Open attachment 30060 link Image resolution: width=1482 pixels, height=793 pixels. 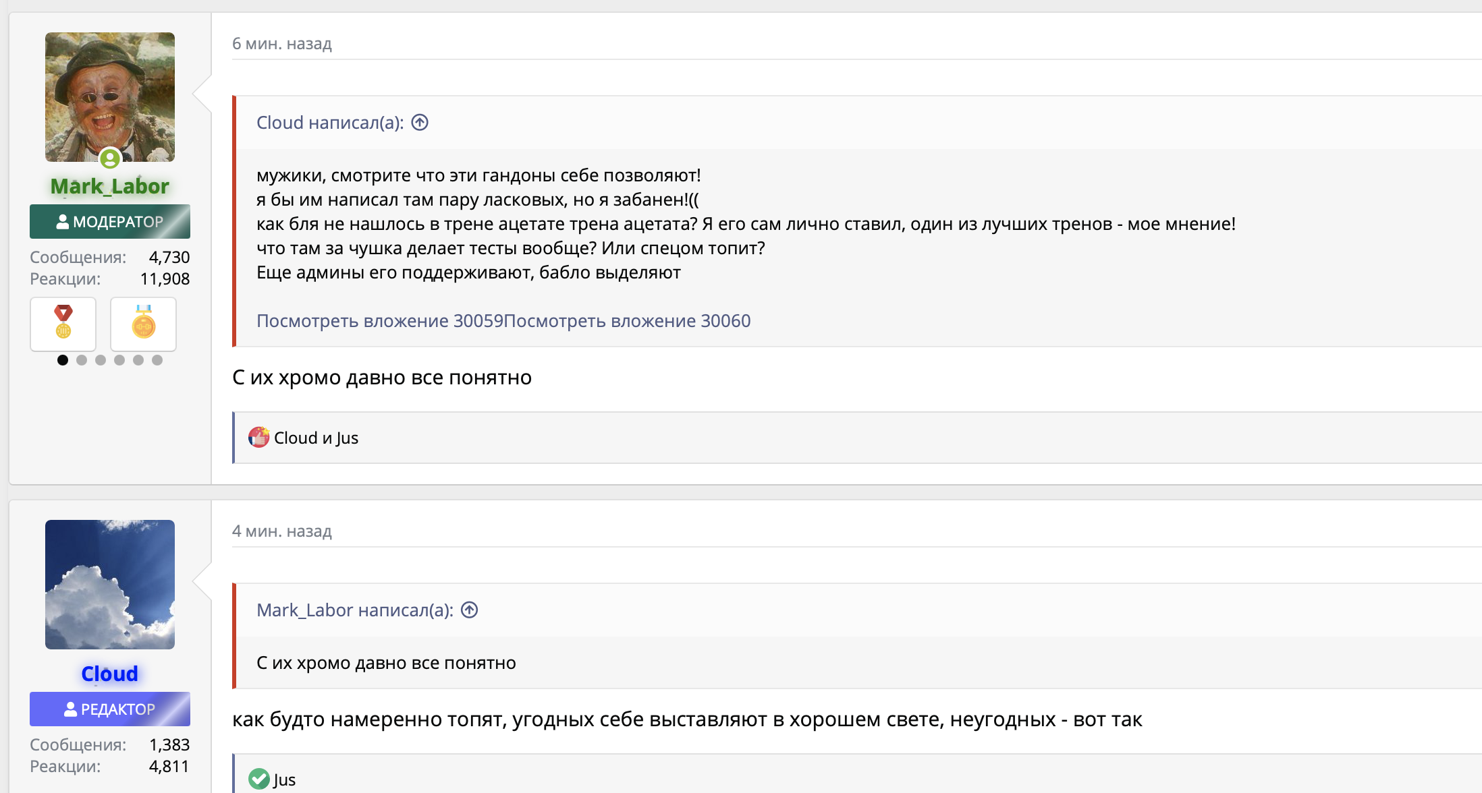point(627,321)
